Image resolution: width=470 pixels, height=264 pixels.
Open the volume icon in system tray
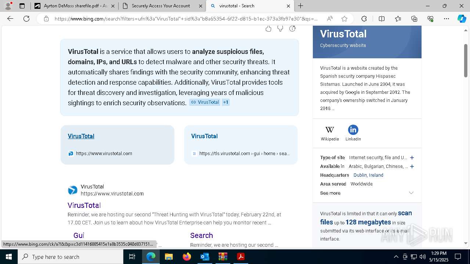tap(423, 257)
